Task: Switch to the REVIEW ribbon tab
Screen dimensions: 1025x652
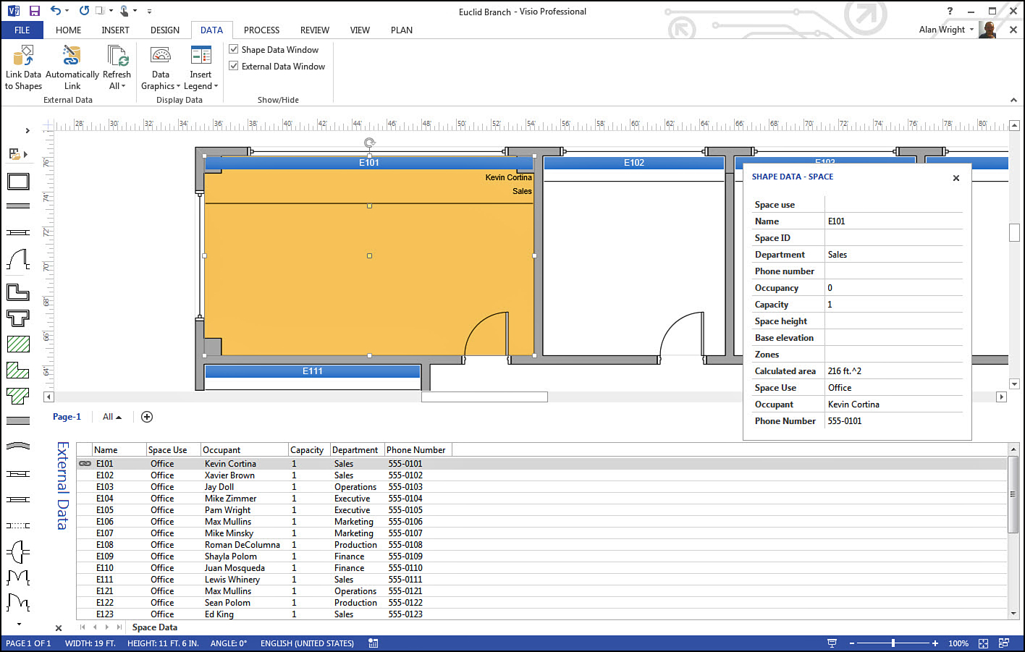Action: (315, 30)
